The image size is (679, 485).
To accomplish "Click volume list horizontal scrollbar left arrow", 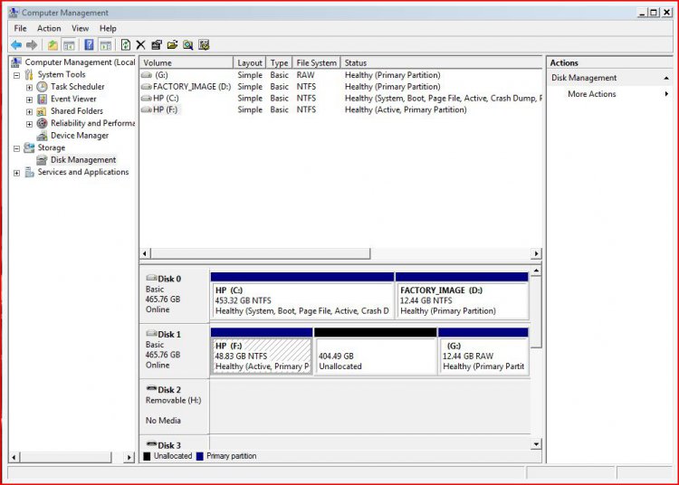I will (x=145, y=253).
